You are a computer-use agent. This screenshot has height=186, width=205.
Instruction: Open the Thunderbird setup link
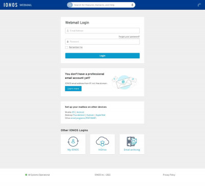click(79, 115)
